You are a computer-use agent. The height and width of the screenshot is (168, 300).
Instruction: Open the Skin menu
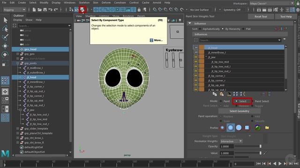point(96,3)
